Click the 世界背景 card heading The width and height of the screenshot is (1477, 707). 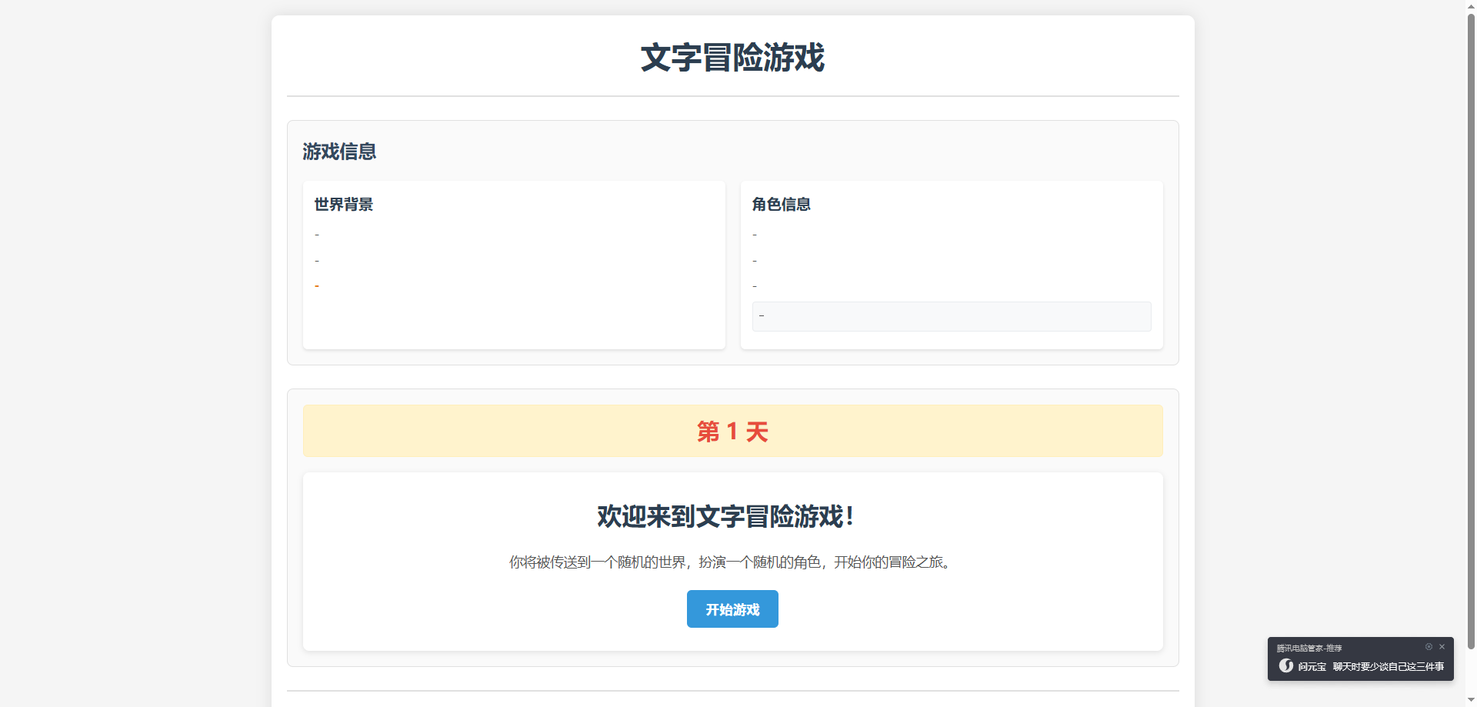pyautogui.click(x=344, y=205)
